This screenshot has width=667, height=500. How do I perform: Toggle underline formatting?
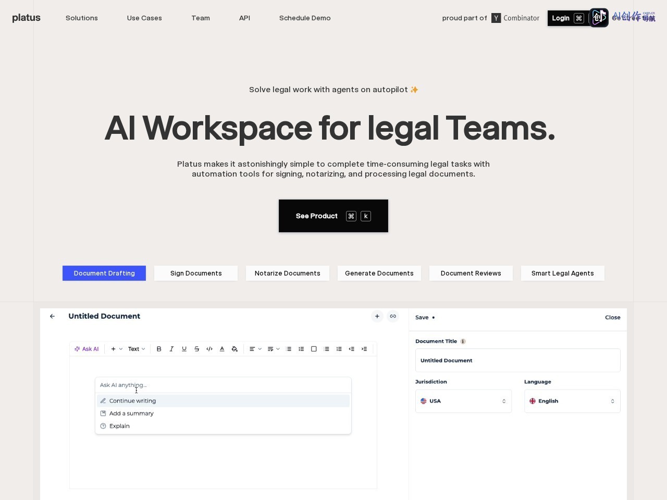tap(184, 349)
